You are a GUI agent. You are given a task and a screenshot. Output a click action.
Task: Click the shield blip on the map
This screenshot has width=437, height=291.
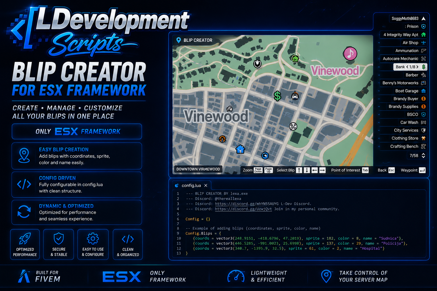257,64
